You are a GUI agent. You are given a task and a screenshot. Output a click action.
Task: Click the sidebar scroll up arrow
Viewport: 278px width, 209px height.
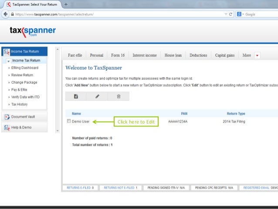58,49
